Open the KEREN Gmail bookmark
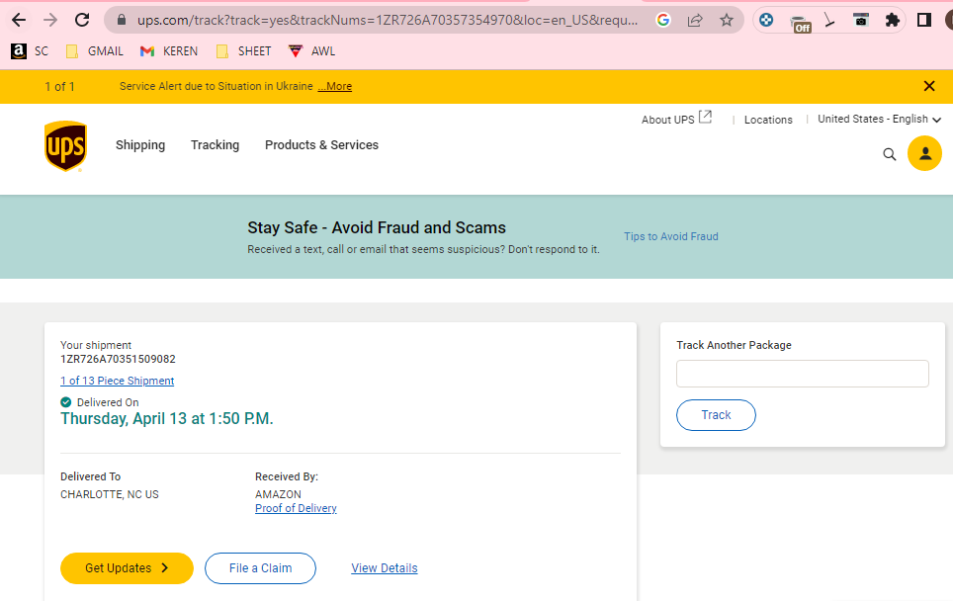Screen dimensions: 953x601 (x=169, y=51)
